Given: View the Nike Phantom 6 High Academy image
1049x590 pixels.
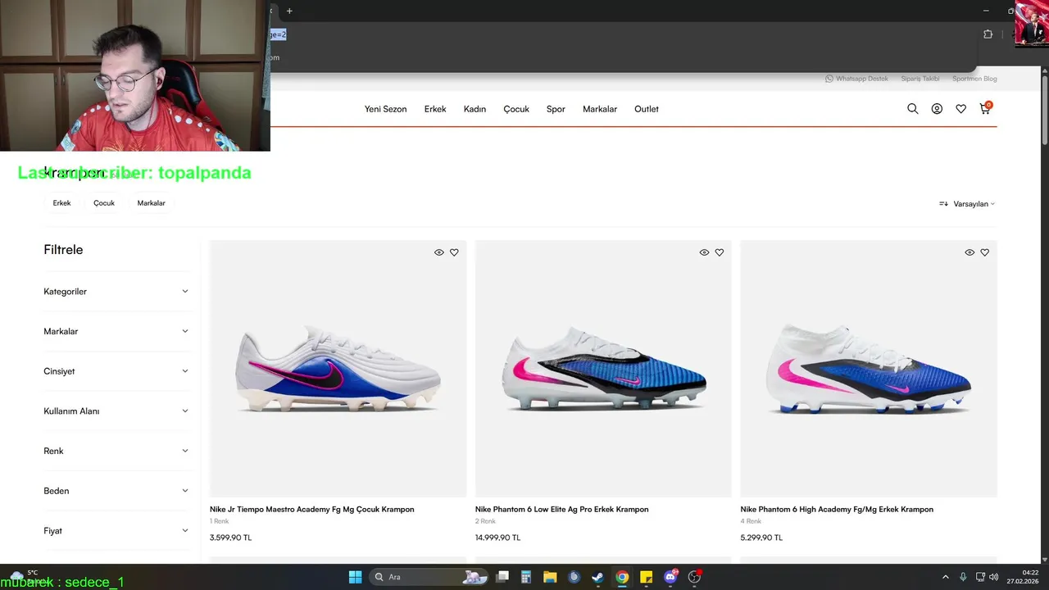Looking at the screenshot, I should click(869, 369).
